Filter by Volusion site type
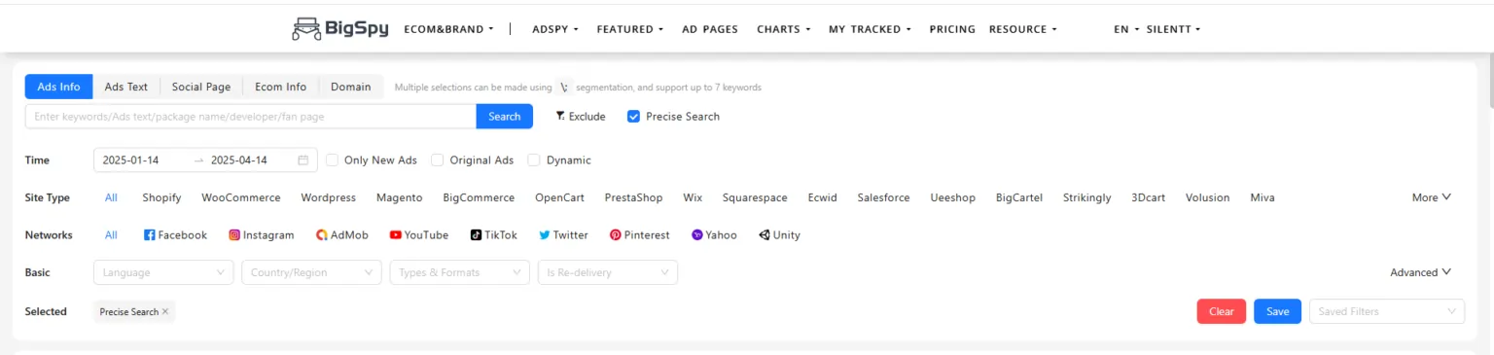The image size is (1494, 355). point(1207,197)
